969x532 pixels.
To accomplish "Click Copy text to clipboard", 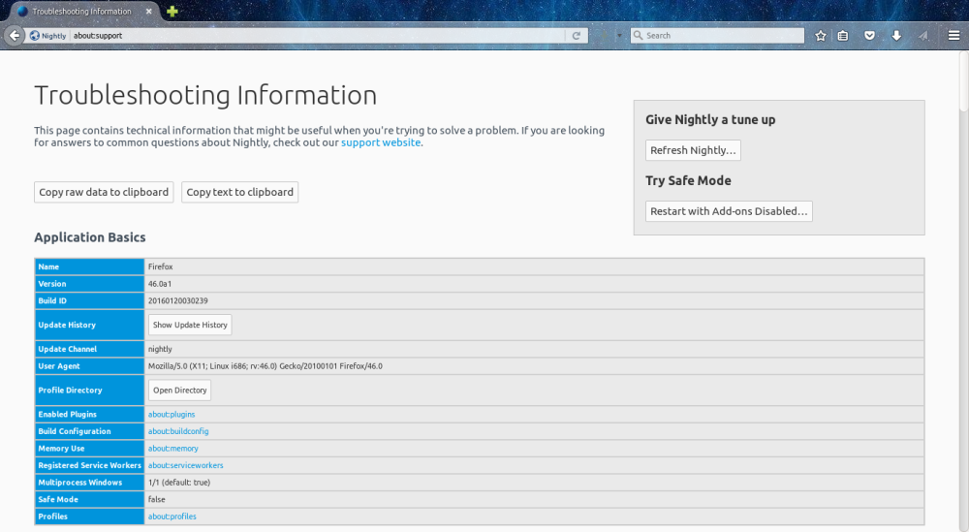I will click(239, 192).
